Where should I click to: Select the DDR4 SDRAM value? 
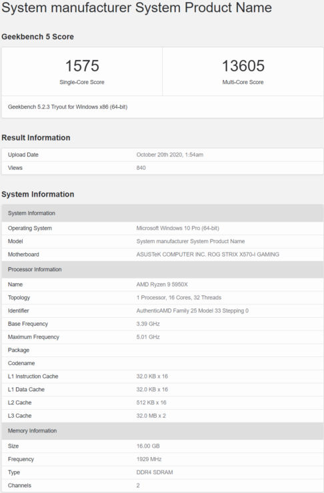pos(155,472)
